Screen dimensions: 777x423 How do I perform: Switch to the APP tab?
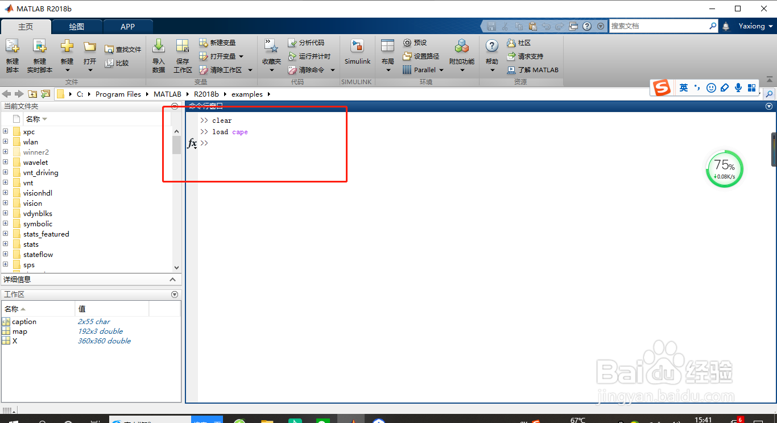tap(128, 27)
